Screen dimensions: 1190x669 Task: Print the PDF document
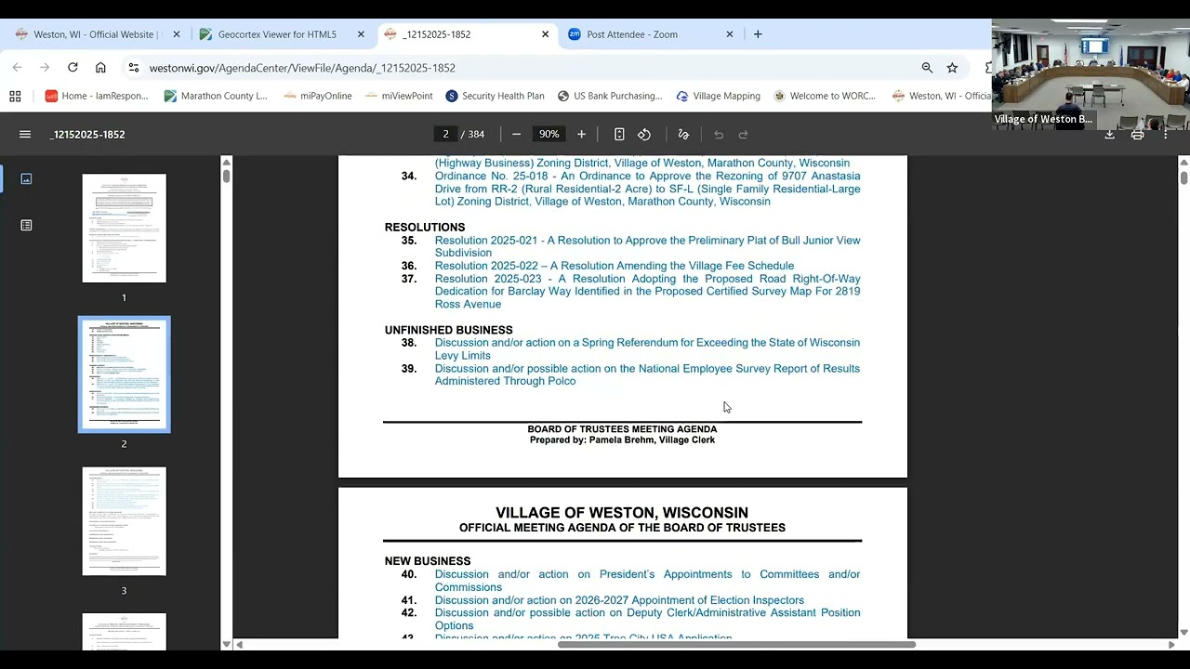pos(1137,135)
